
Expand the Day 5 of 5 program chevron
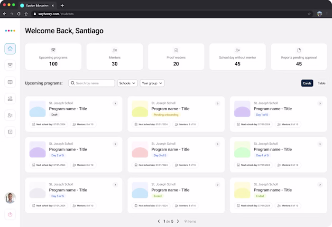[x=115, y=185]
